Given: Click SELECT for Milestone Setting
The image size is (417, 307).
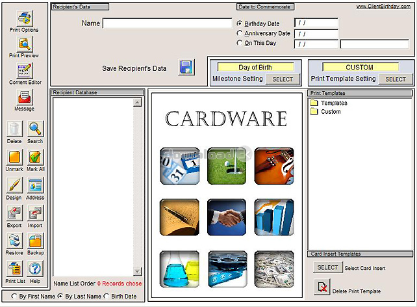Looking at the screenshot, I should pos(283,79).
